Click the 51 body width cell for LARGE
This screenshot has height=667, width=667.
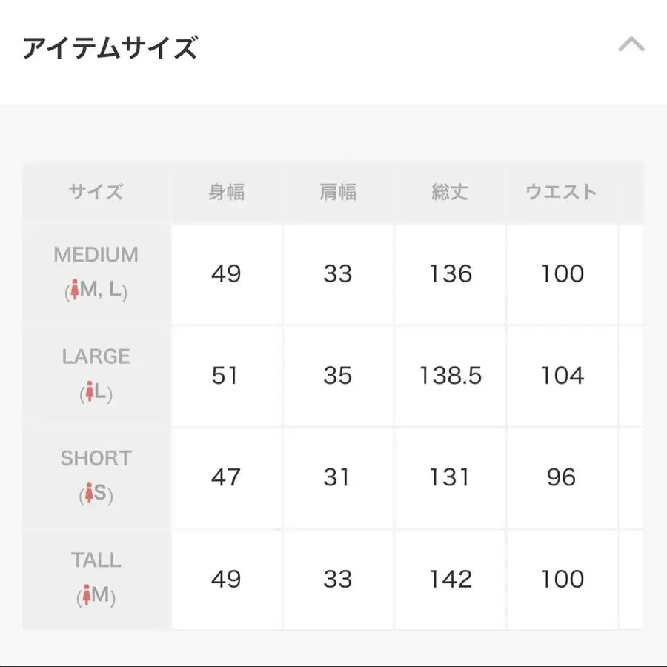tap(225, 376)
